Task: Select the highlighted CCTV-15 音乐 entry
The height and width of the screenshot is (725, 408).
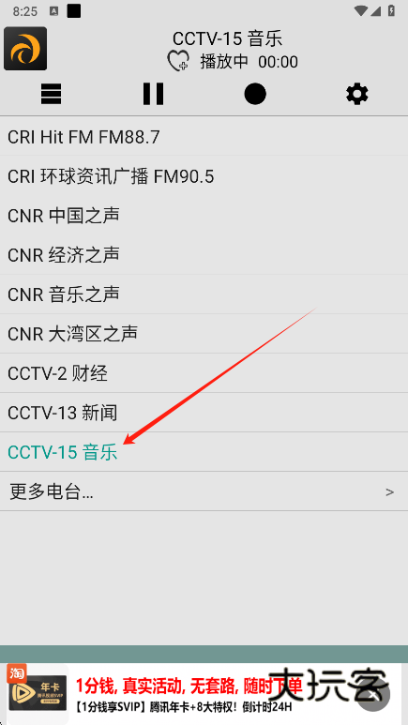Action: pyautogui.click(x=204, y=452)
